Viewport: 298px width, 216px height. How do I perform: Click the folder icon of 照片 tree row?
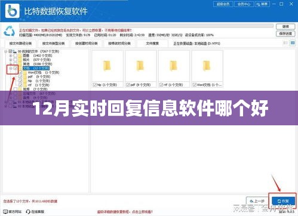point(20,60)
